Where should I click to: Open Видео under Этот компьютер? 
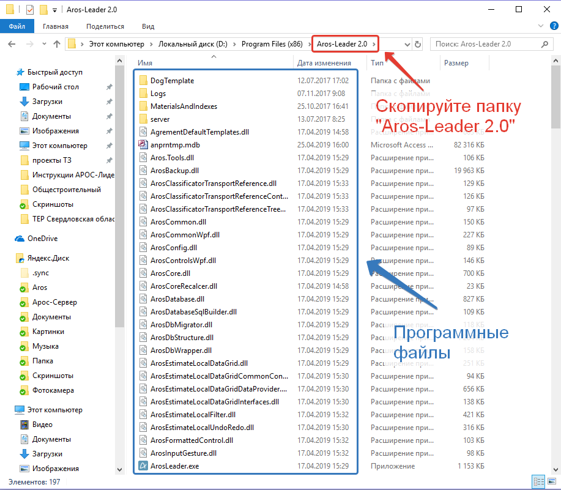pos(42,424)
